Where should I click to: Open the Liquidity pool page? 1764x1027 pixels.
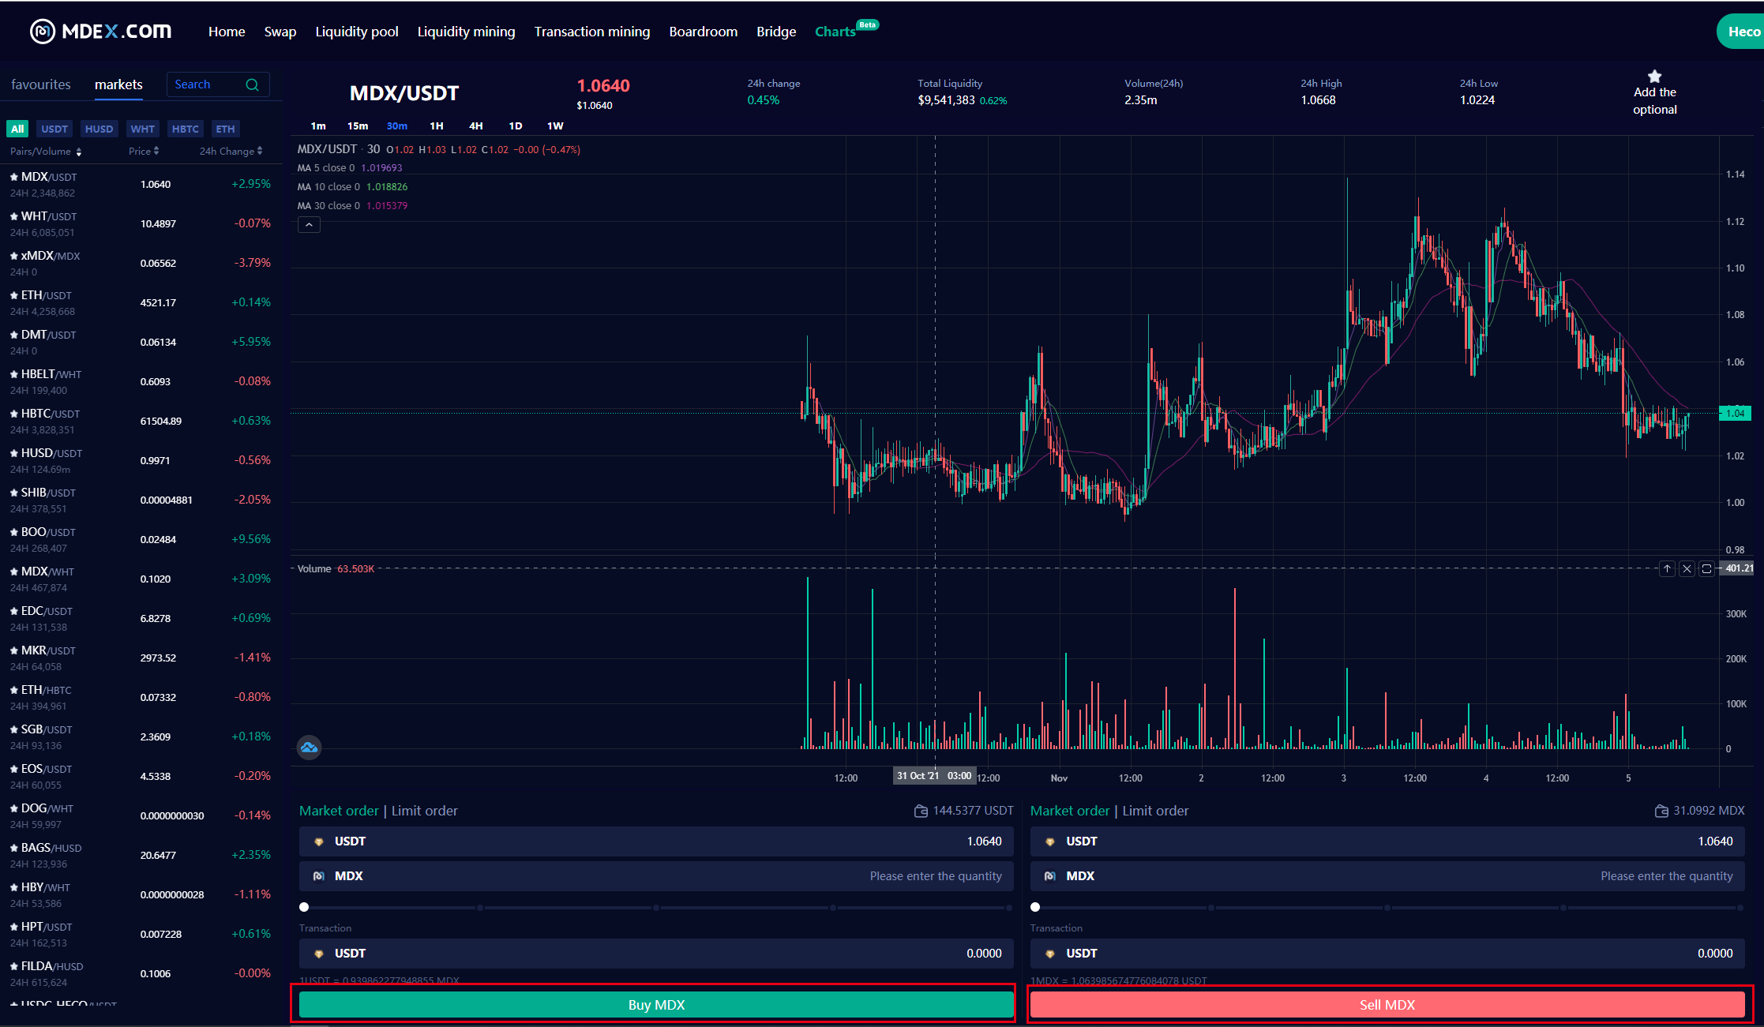(x=357, y=32)
